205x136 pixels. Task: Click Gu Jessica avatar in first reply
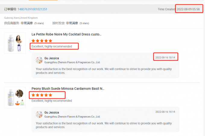click(x=39, y=60)
